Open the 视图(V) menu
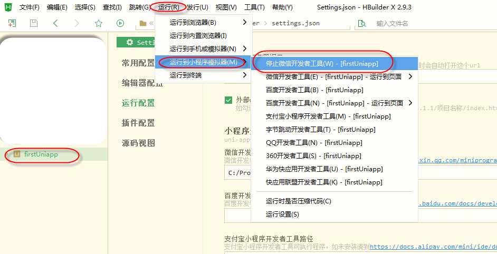 coord(226,7)
